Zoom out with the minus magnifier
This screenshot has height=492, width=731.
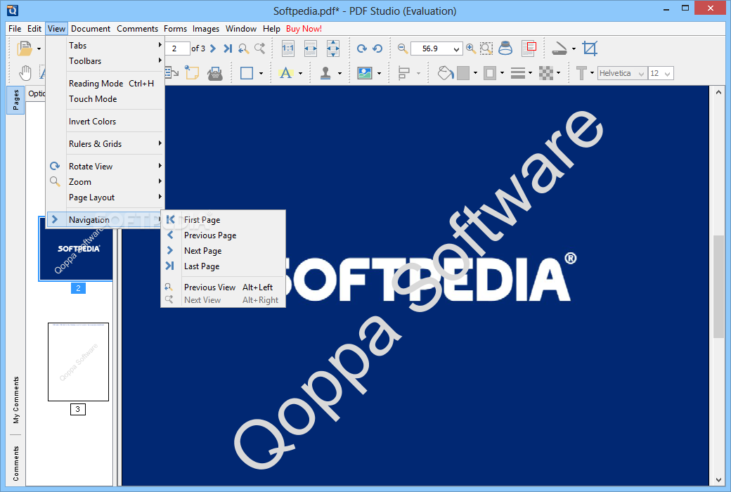tap(403, 48)
